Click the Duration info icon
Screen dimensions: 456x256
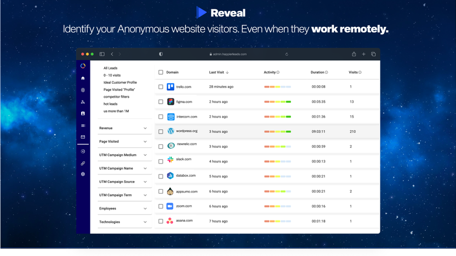(326, 72)
